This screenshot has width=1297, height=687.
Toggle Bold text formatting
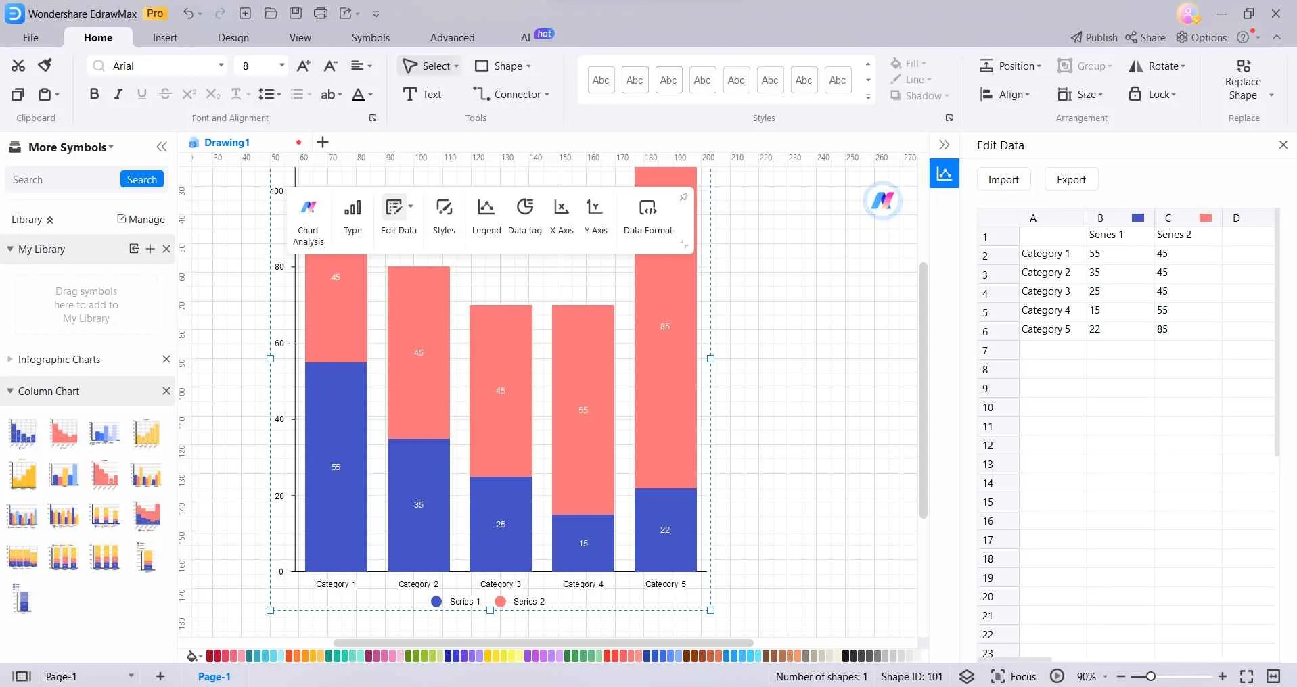click(94, 95)
